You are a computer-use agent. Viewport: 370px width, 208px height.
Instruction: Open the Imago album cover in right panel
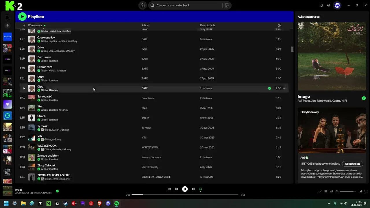coord(332,56)
